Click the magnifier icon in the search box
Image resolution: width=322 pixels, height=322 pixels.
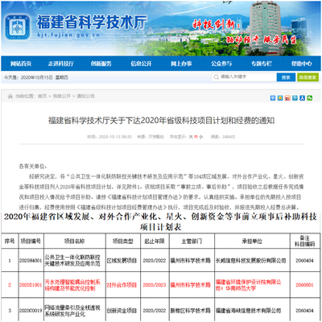coord(216,77)
